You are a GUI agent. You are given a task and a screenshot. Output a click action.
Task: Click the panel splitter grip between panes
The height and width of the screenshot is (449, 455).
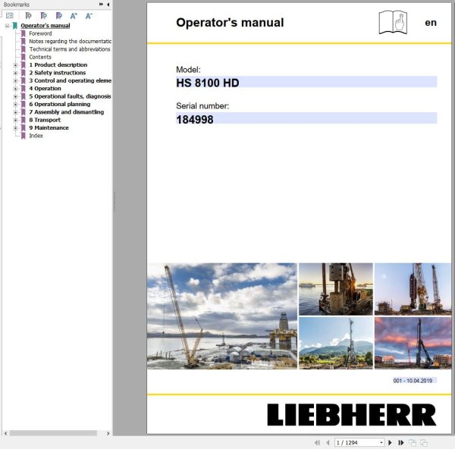[114, 201]
